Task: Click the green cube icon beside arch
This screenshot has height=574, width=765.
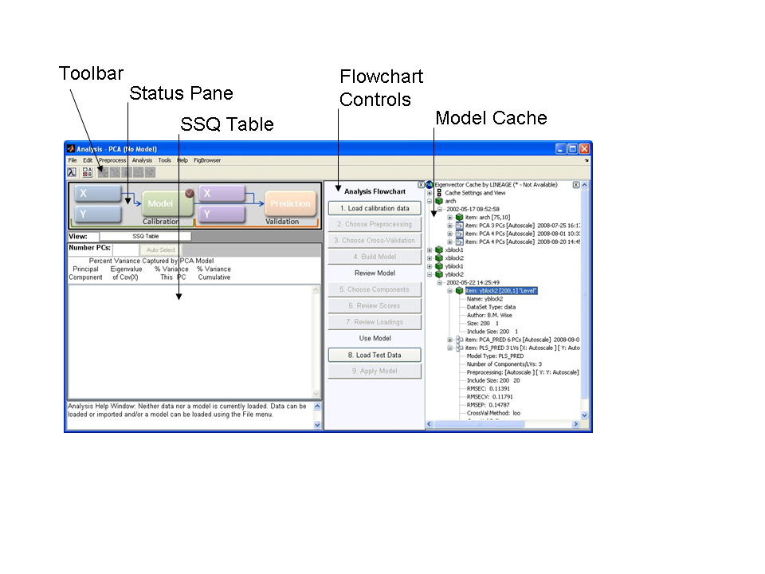Action: (439, 201)
